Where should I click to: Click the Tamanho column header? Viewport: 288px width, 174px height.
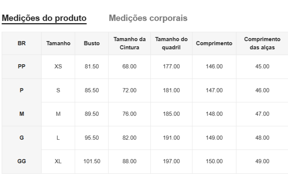pos(58,43)
